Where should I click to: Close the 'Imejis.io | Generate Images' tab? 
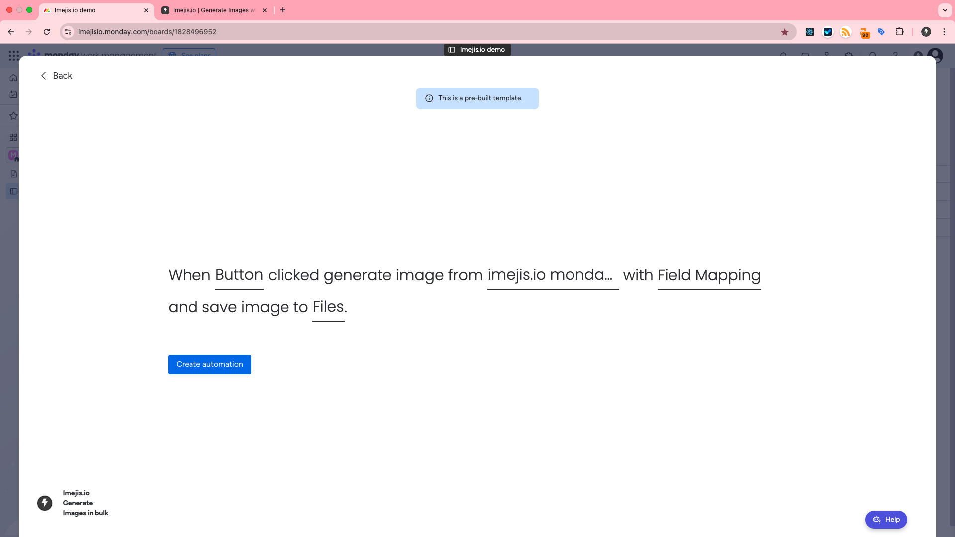(x=265, y=10)
